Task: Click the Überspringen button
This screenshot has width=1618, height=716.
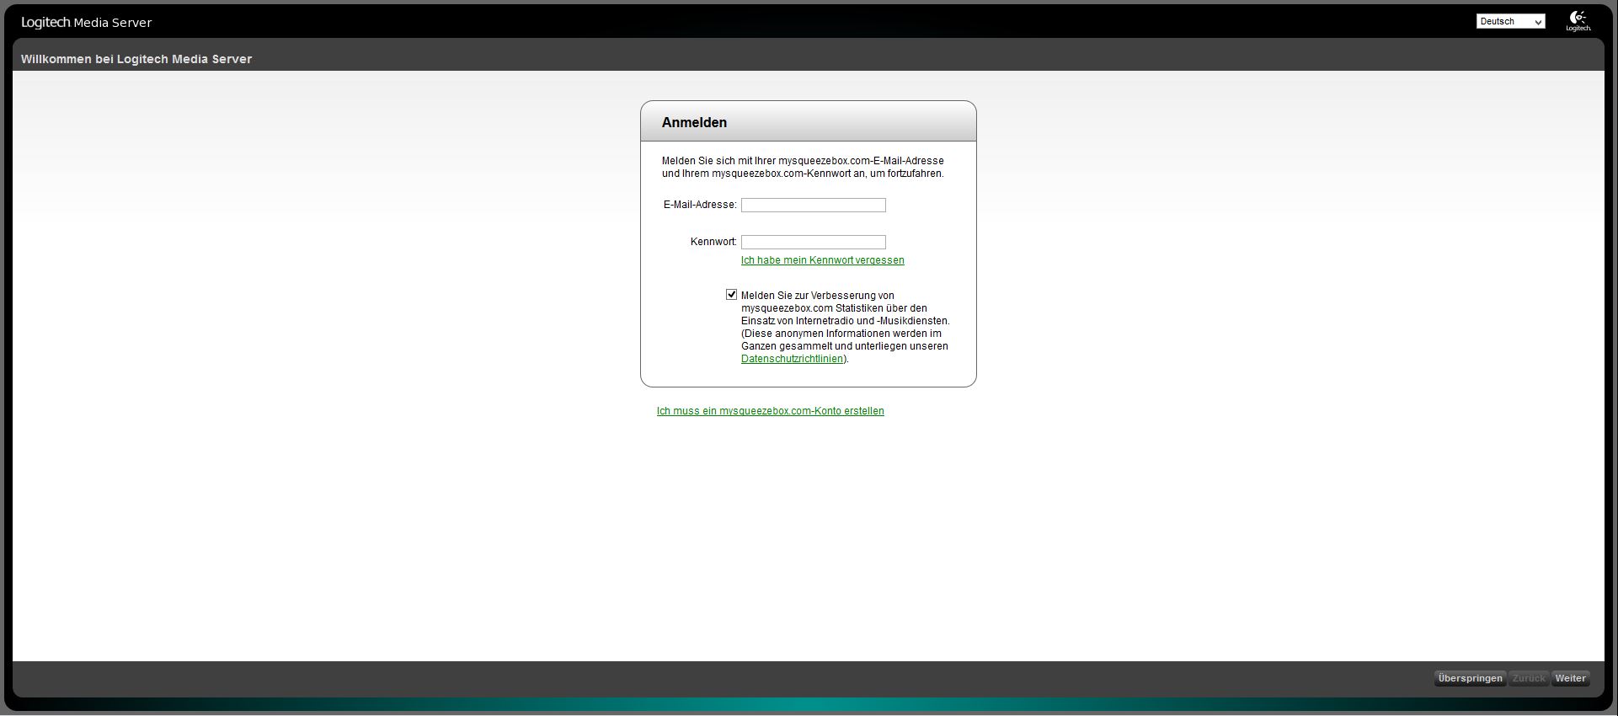Action: tap(1471, 678)
